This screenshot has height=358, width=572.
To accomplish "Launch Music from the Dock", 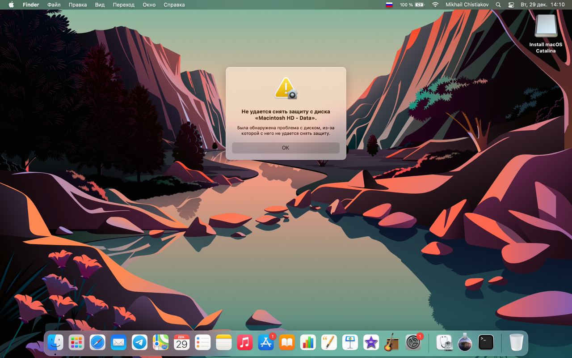I will pos(244,343).
